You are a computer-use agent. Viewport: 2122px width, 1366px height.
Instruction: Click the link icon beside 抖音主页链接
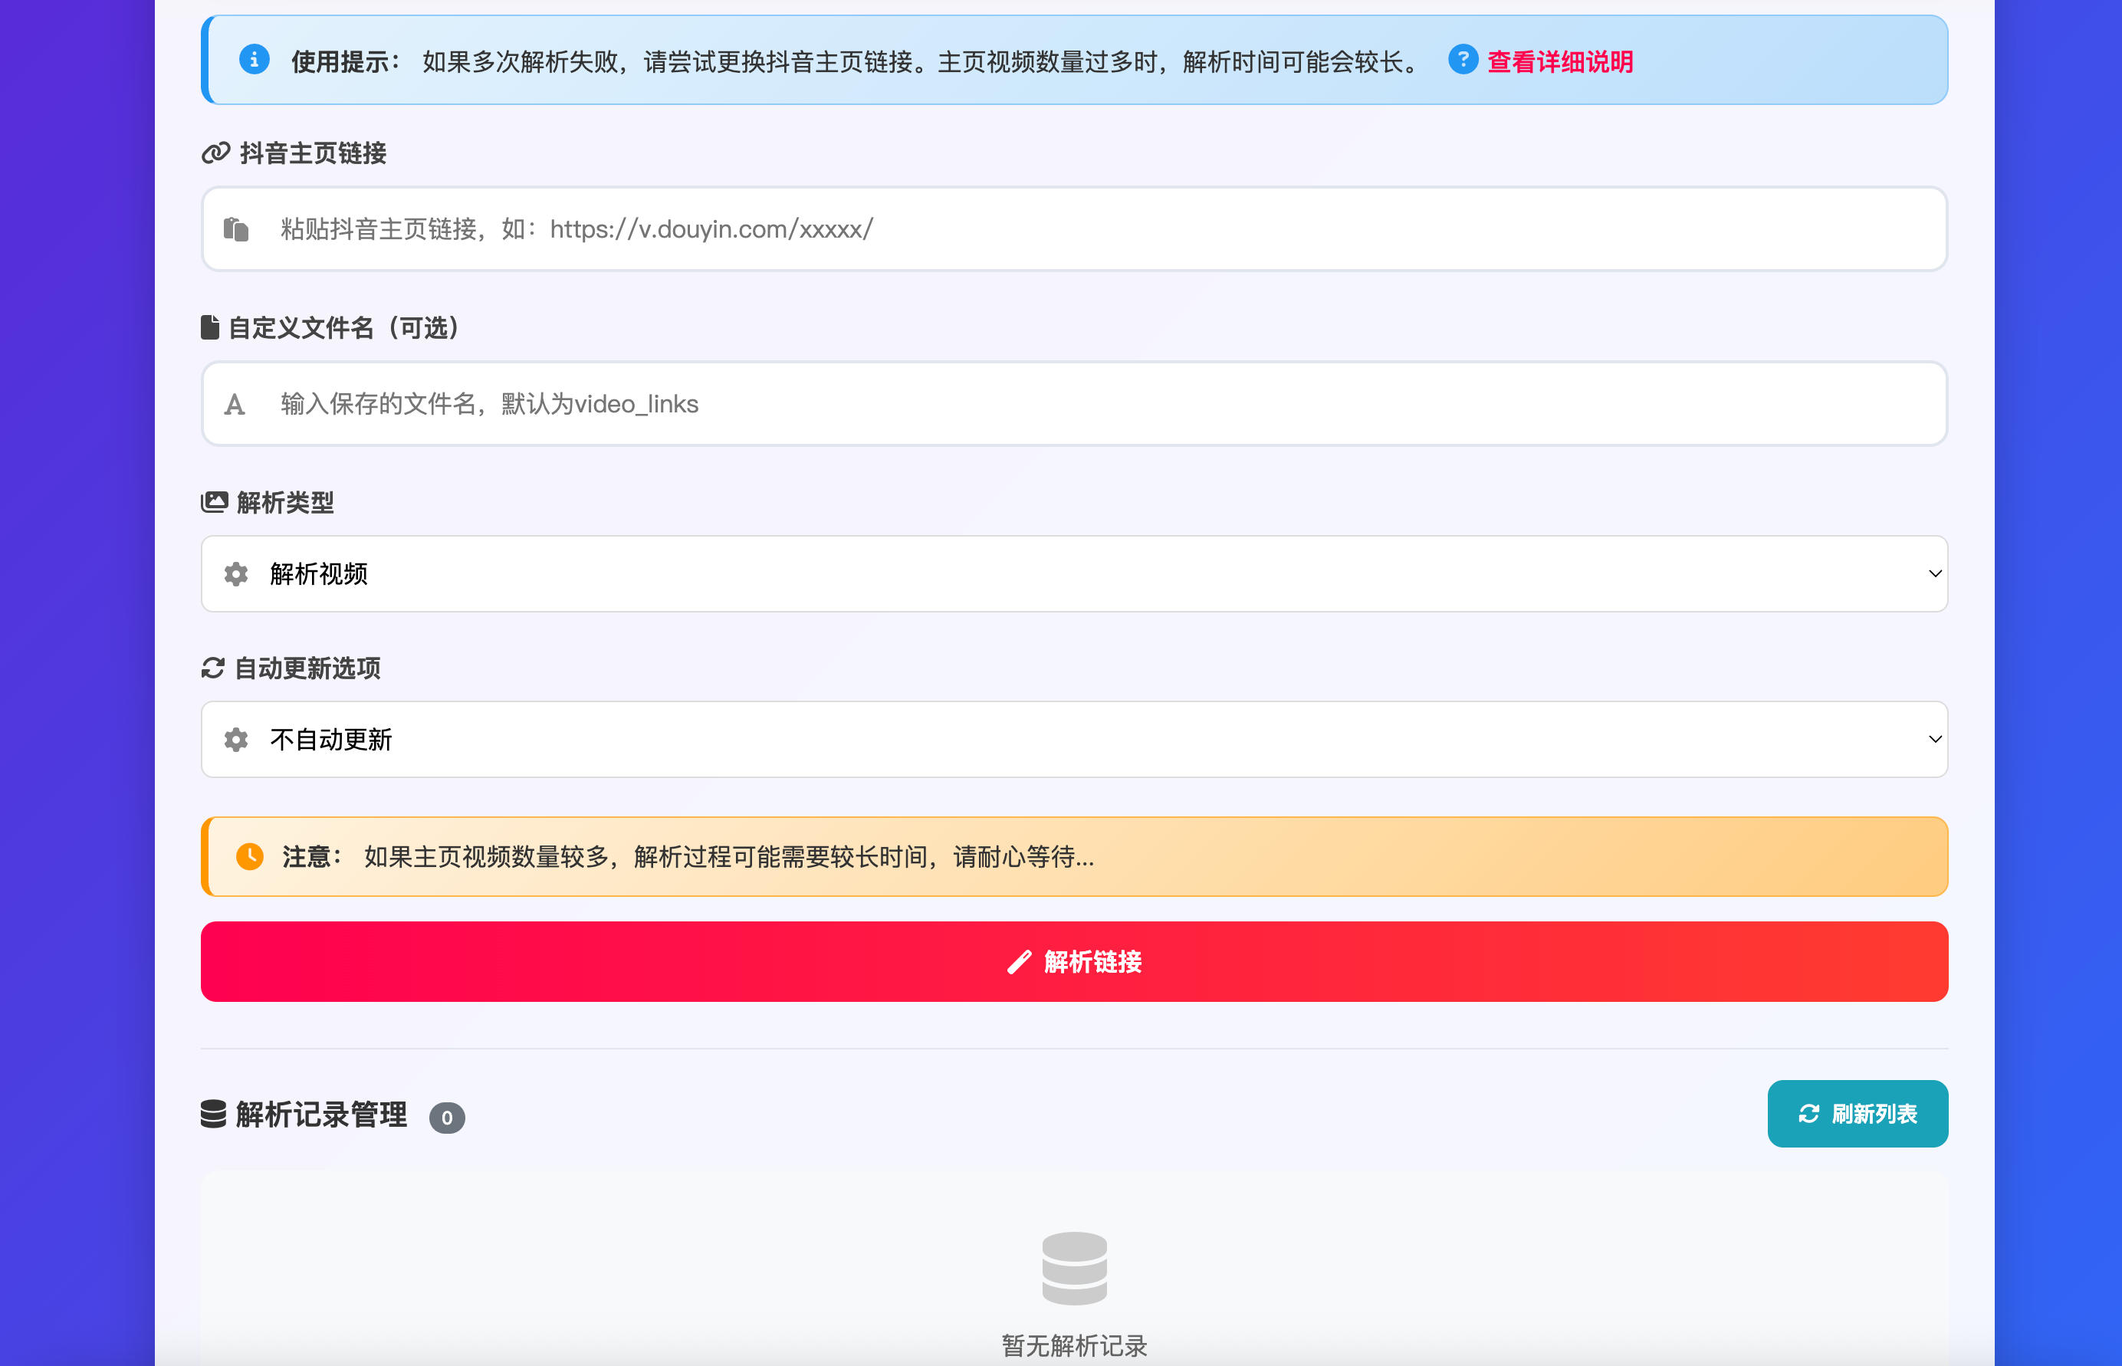pyautogui.click(x=215, y=153)
